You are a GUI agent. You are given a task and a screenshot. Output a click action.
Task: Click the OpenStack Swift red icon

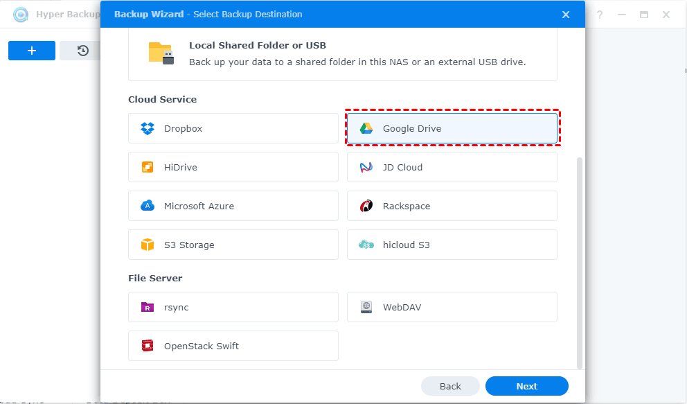pyautogui.click(x=148, y=346)
